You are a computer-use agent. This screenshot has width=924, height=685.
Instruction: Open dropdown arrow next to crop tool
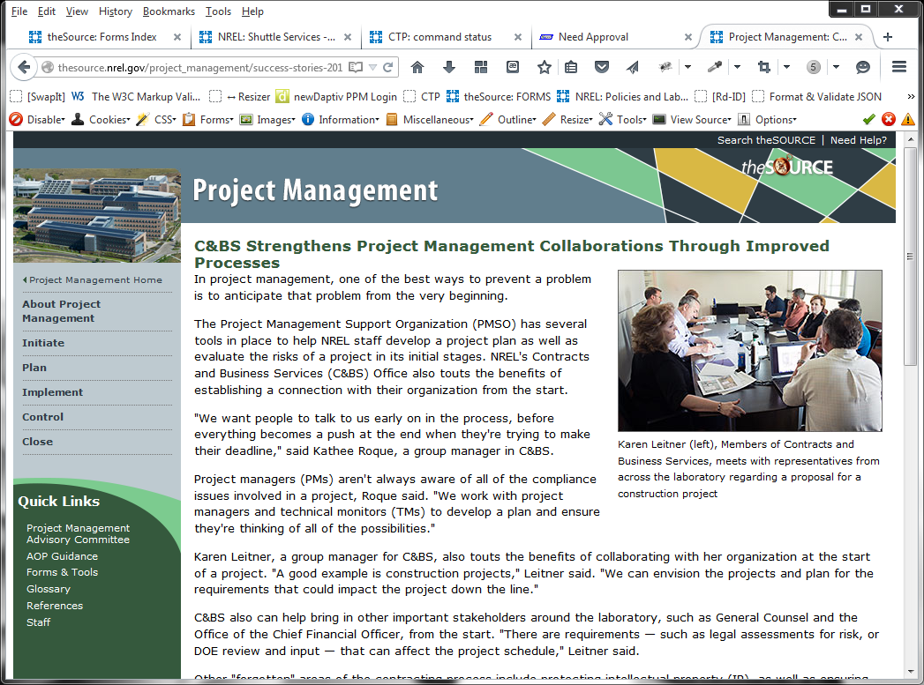tap(786, 67)
